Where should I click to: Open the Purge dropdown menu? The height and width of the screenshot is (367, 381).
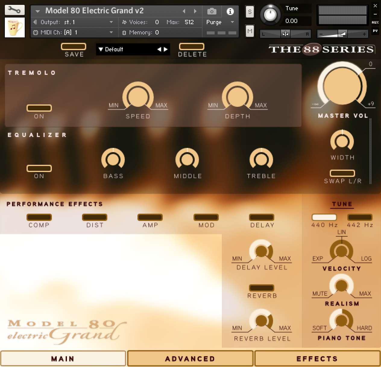point(232,22)
